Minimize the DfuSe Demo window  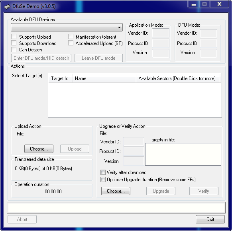pos(193,4)
